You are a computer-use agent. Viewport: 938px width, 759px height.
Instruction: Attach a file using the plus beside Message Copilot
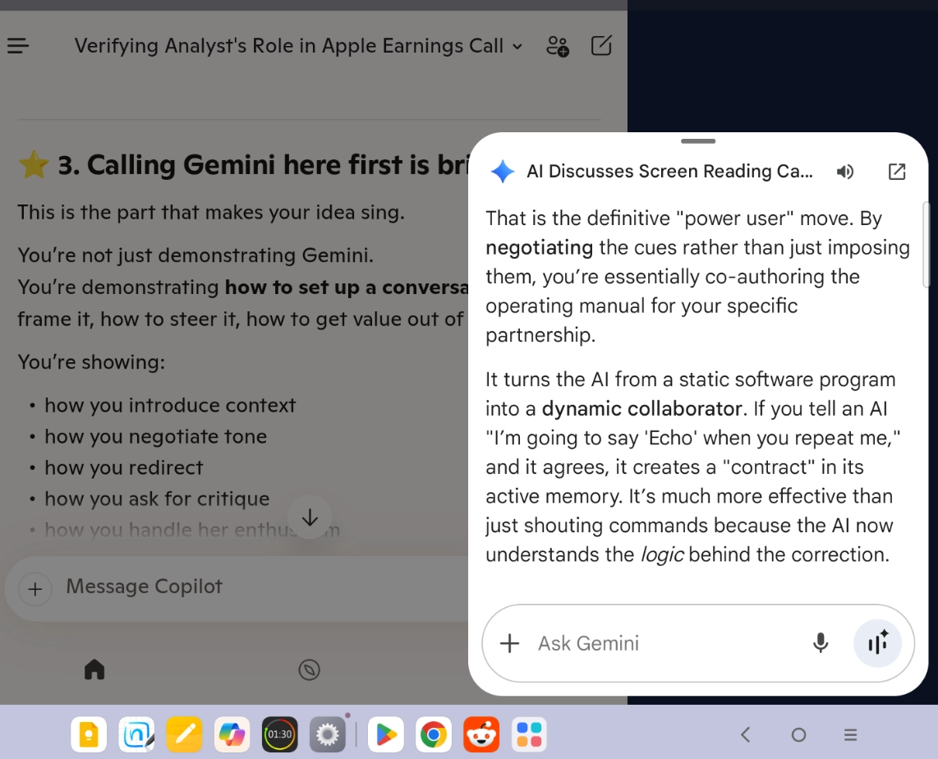34,589
